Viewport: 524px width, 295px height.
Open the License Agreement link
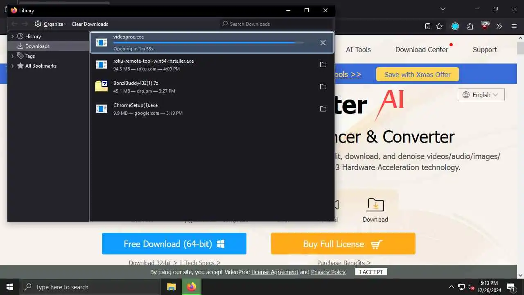[275, 272]
